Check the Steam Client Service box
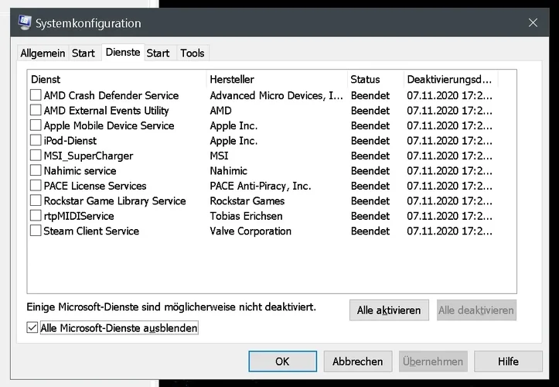Image resolution: width=559 pixels, height=387 pixels. 36,231
